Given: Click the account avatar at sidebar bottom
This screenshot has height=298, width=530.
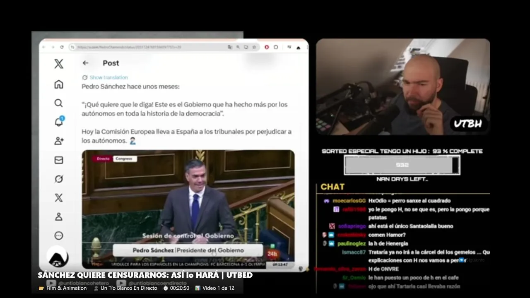Looking at the screenshot, I should pyautogui.click(x=58, y=257).
